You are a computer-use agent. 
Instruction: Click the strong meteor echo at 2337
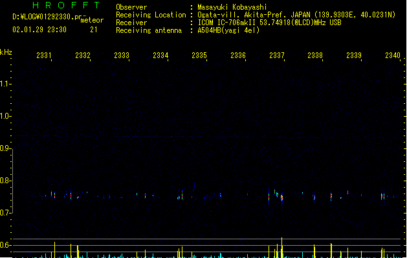click(x=282, y=198)
